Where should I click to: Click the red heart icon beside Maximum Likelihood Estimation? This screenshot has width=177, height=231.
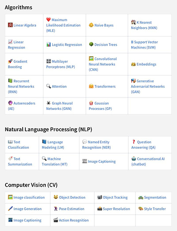pos(49,19)
